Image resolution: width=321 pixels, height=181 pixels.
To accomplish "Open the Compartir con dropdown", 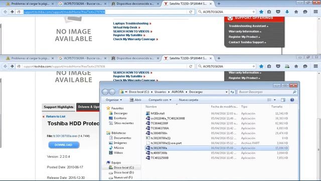I will [x=160, y=100].
